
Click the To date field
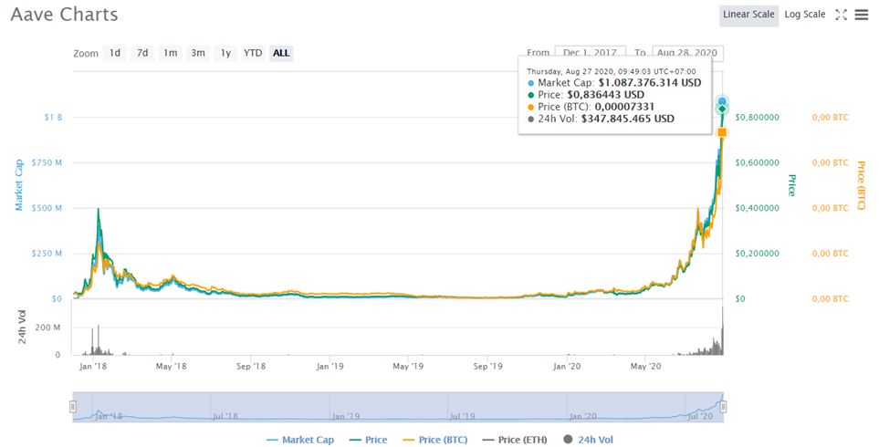click(x=687, y=53)
